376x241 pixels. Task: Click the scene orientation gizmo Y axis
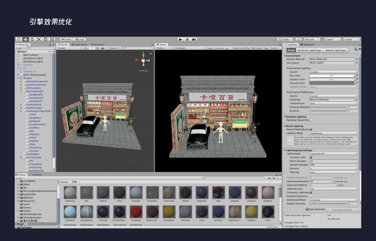pyautogui.click(x=143, y=55)
